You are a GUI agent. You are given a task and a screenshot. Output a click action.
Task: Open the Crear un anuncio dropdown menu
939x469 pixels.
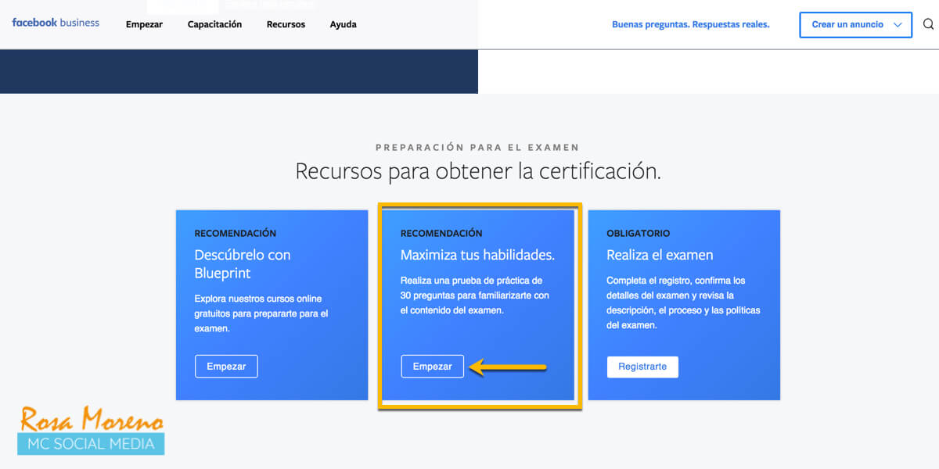[x=847, y=24]
